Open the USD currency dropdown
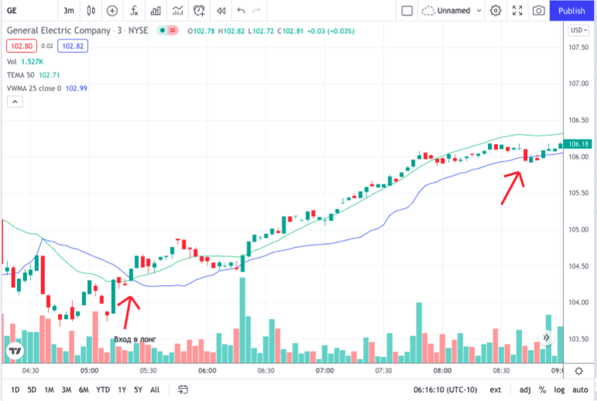597x401 pixels. tap(578, 30)
